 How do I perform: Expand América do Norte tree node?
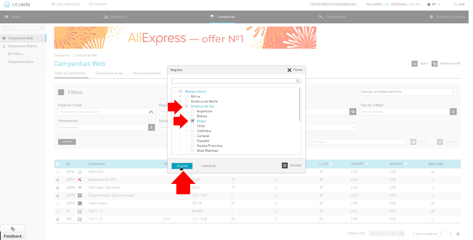(181, 101)
